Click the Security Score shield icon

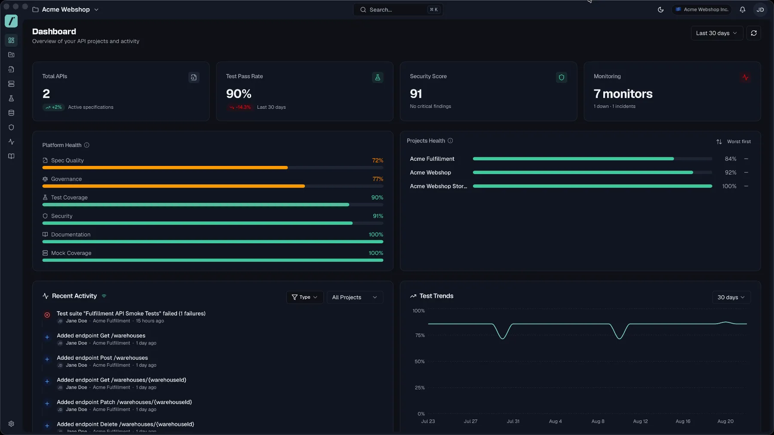coord(561,77)
